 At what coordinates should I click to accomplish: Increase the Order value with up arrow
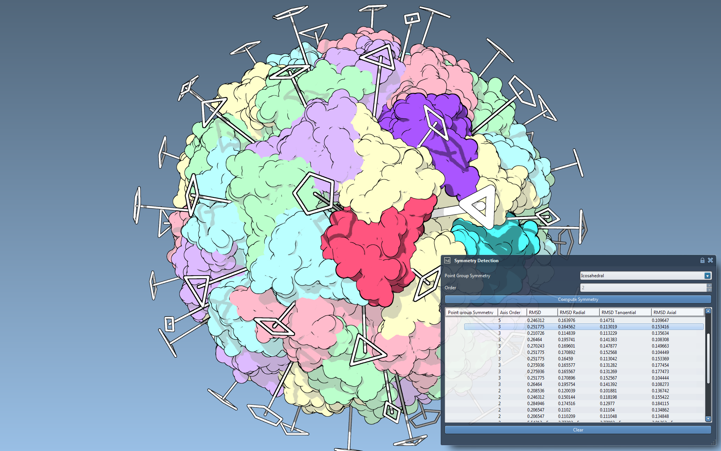click(x=709, y=286)
